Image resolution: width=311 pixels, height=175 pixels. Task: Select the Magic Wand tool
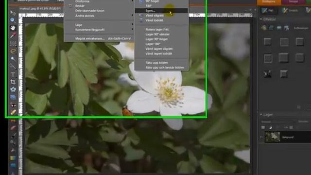click(13, 59)
